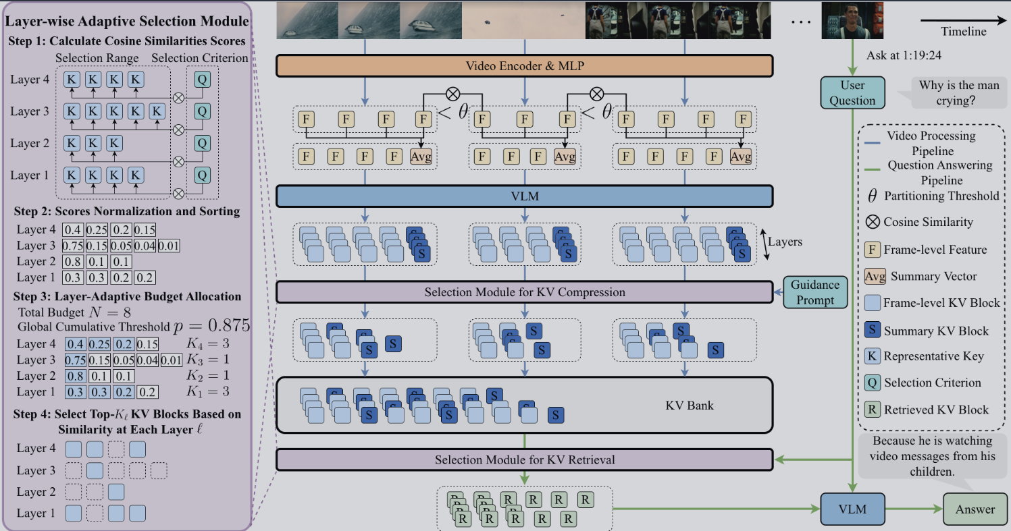Select the Selection Module for KV Compression bar
This screenshot has width=1011, height=531.
click(524, 292)
